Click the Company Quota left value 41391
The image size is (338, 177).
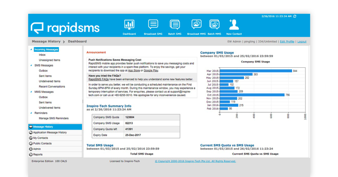pyautogui.click(x=129, y=129)
